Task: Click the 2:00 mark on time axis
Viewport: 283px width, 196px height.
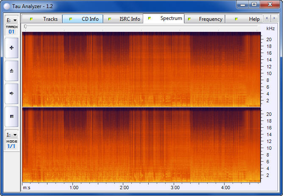Action: click(124, 187)
